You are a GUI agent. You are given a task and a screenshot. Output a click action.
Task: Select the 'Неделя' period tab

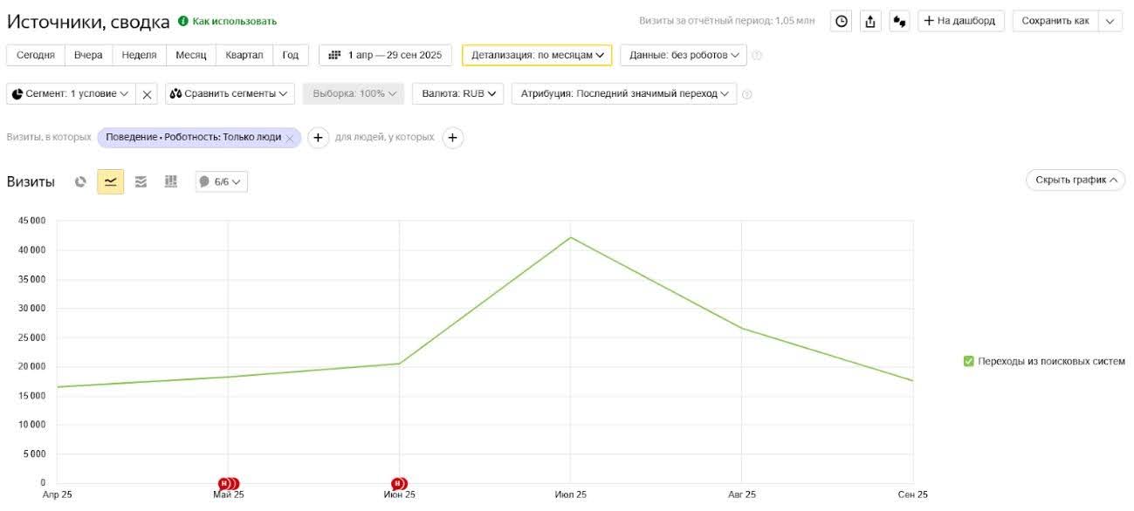click(139, 55)
